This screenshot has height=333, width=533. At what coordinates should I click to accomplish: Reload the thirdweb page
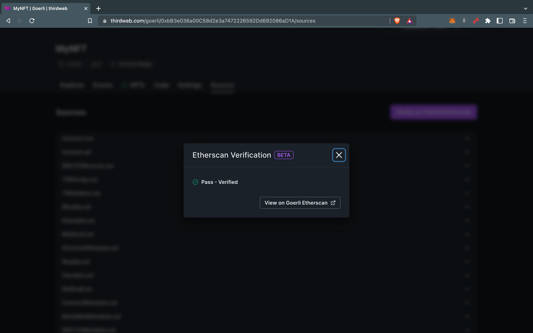(32, 21)
